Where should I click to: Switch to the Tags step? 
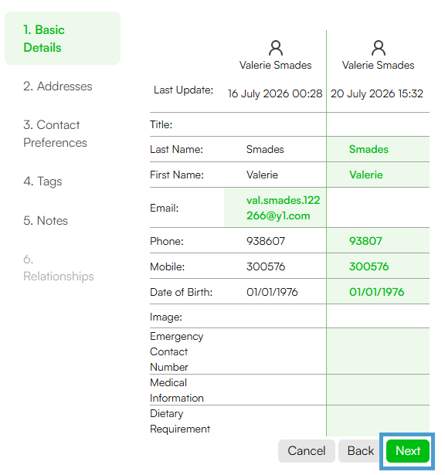42,182
